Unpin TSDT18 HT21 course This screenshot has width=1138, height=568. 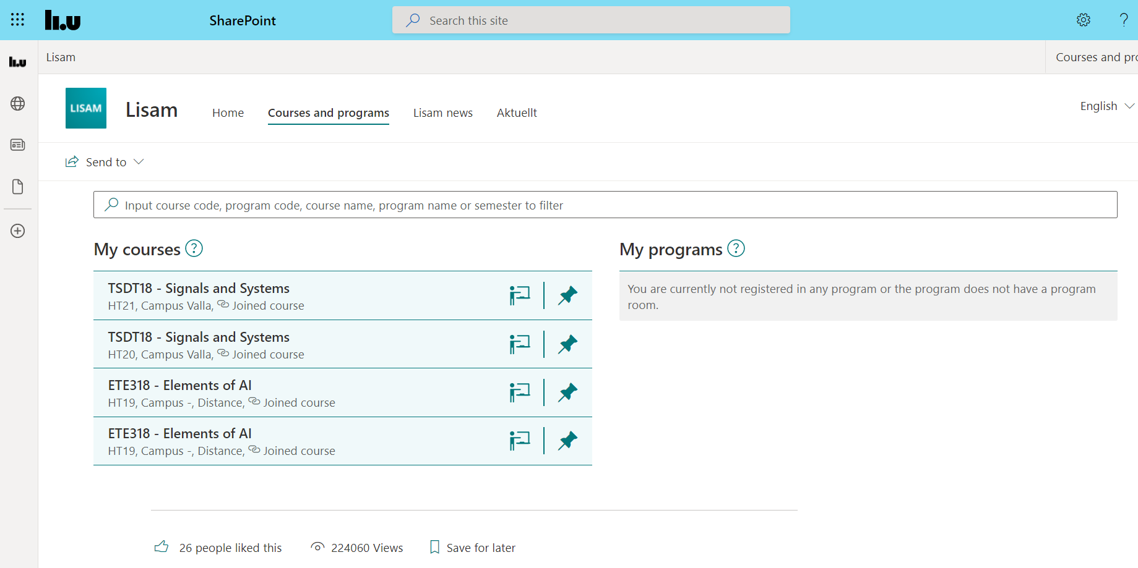[567, 295]
